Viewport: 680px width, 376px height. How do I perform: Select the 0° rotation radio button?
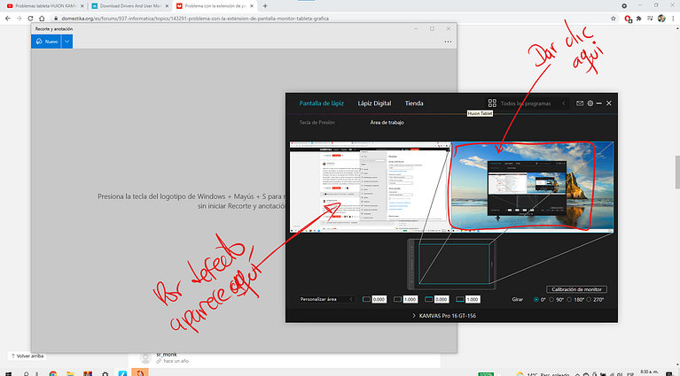(x=536, y=299)
